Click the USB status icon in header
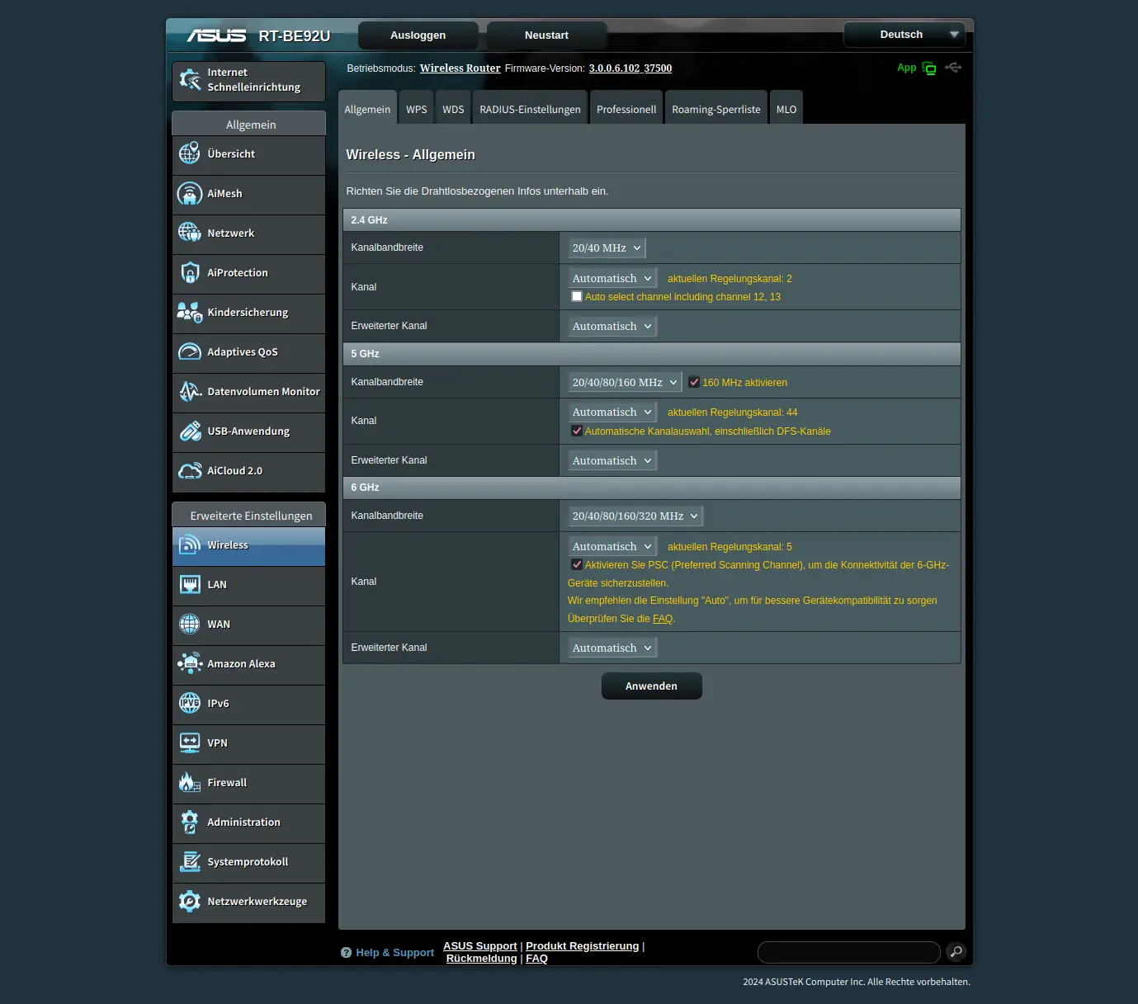1138x1004 pixels. [953, 68]
